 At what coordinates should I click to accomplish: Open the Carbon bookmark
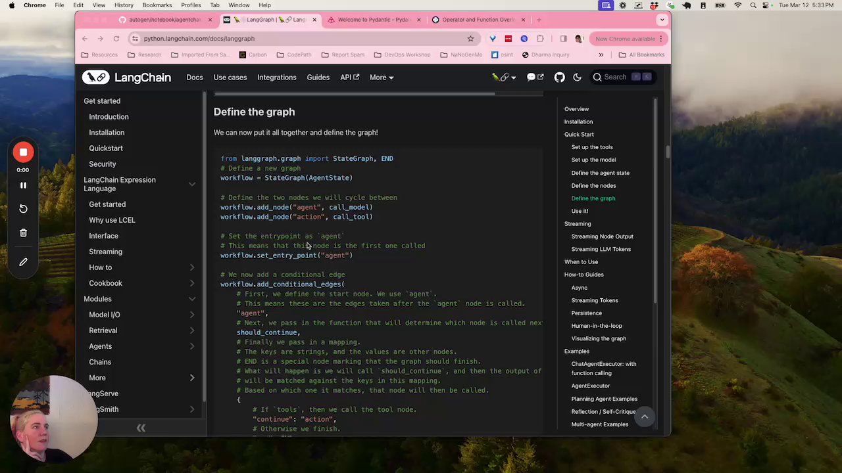click(253, 55)
